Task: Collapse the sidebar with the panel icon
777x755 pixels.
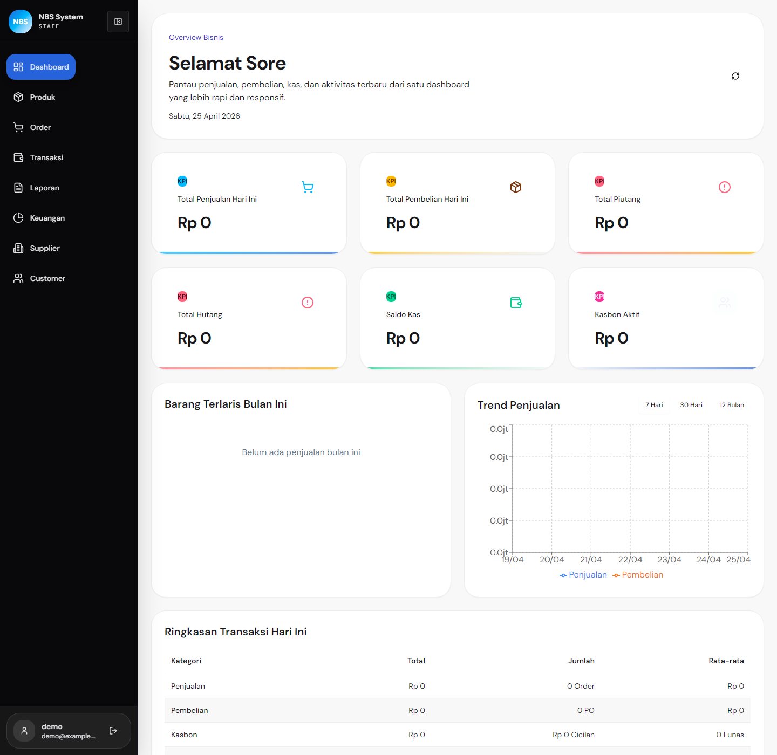Action: tap(118, 22)
